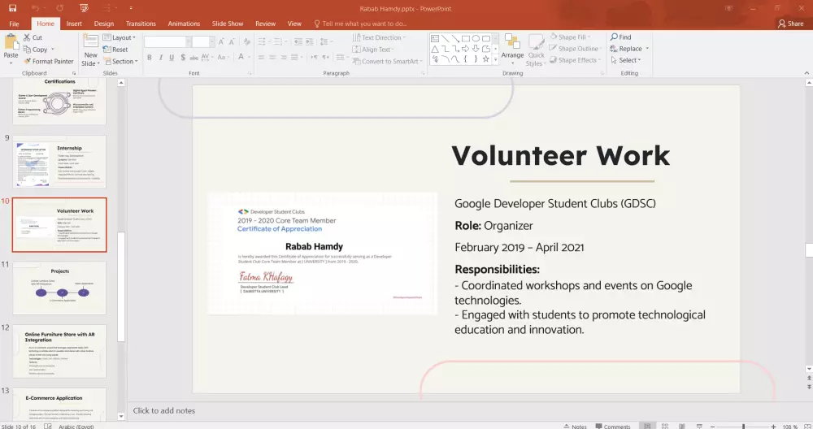Reset the slide layout
This screenshot has height=429, width=813.
click(x=115, y=50)
